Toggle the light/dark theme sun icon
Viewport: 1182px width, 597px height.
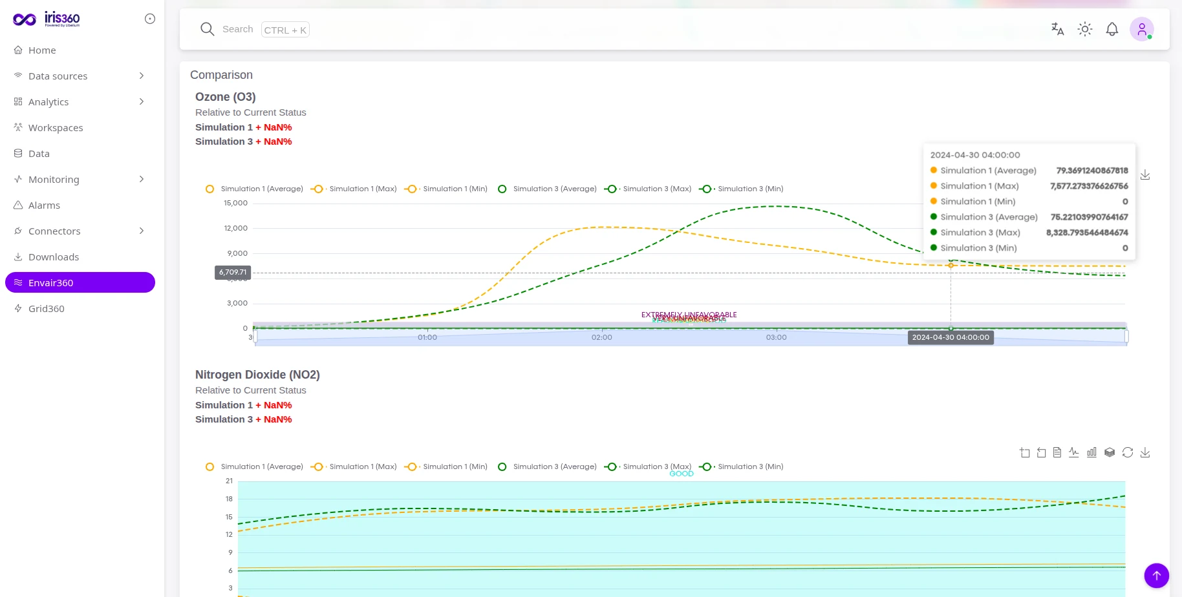pyautogui.click(x=1085, y=29)
